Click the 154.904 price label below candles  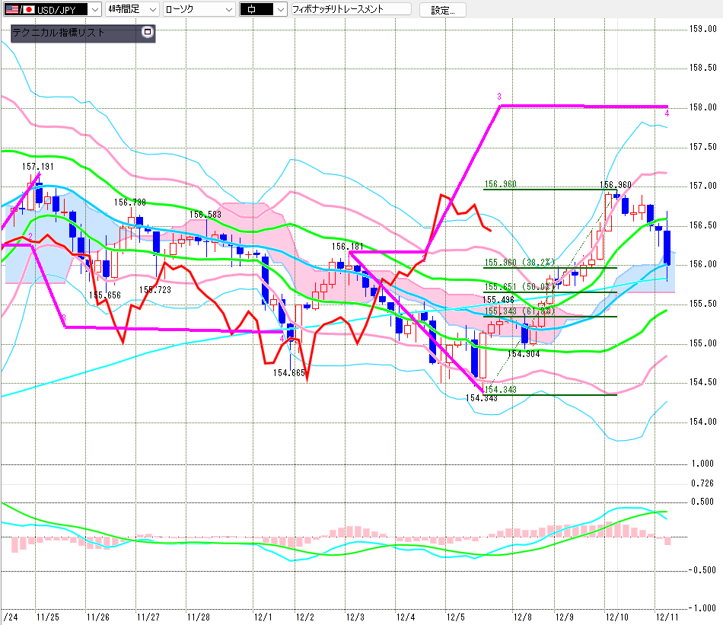[524, 354]
